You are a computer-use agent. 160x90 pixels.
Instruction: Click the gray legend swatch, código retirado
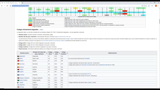point(30,24)
